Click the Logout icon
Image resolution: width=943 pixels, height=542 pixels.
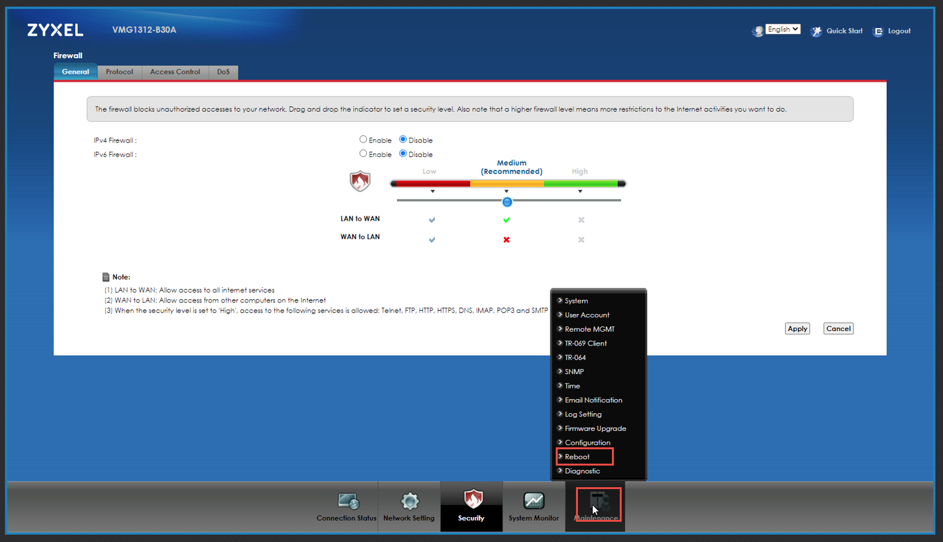878,31
